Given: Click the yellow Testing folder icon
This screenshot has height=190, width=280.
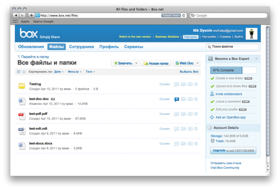Looking at the screenshot, I should (x=22, y=86).
